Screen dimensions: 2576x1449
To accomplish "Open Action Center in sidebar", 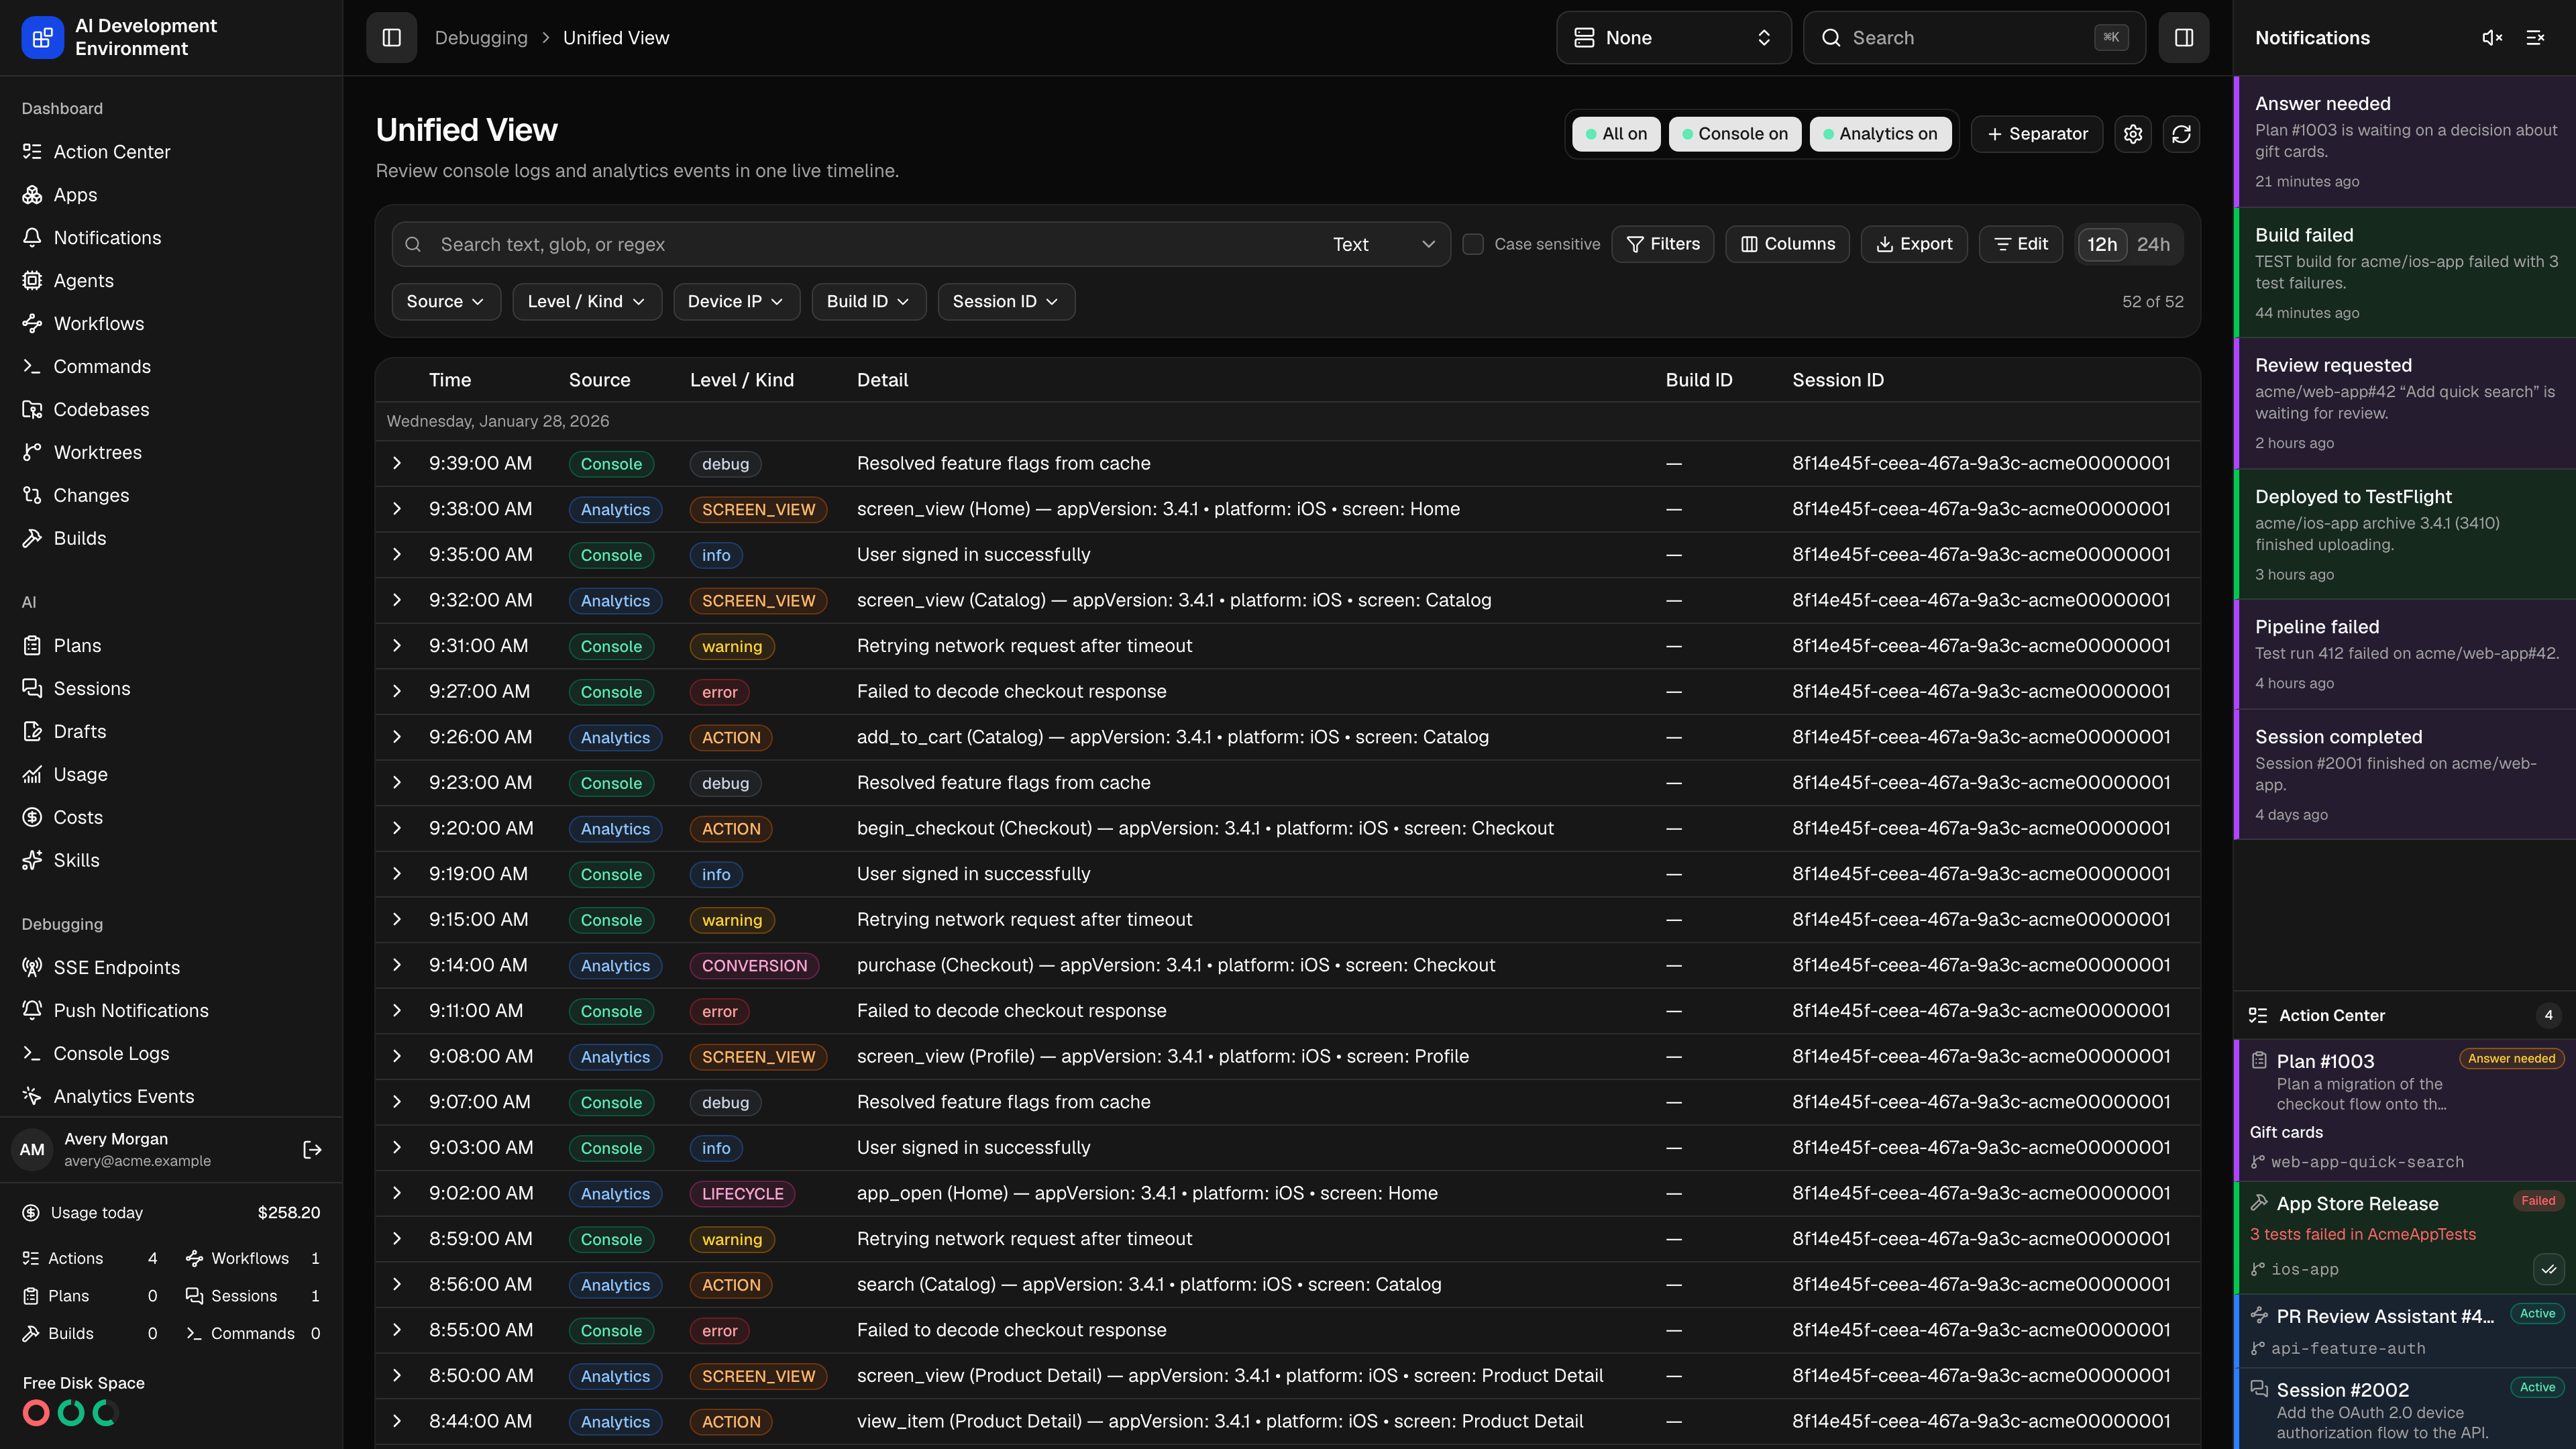I will pyautogui.click(x=171, y=152).
